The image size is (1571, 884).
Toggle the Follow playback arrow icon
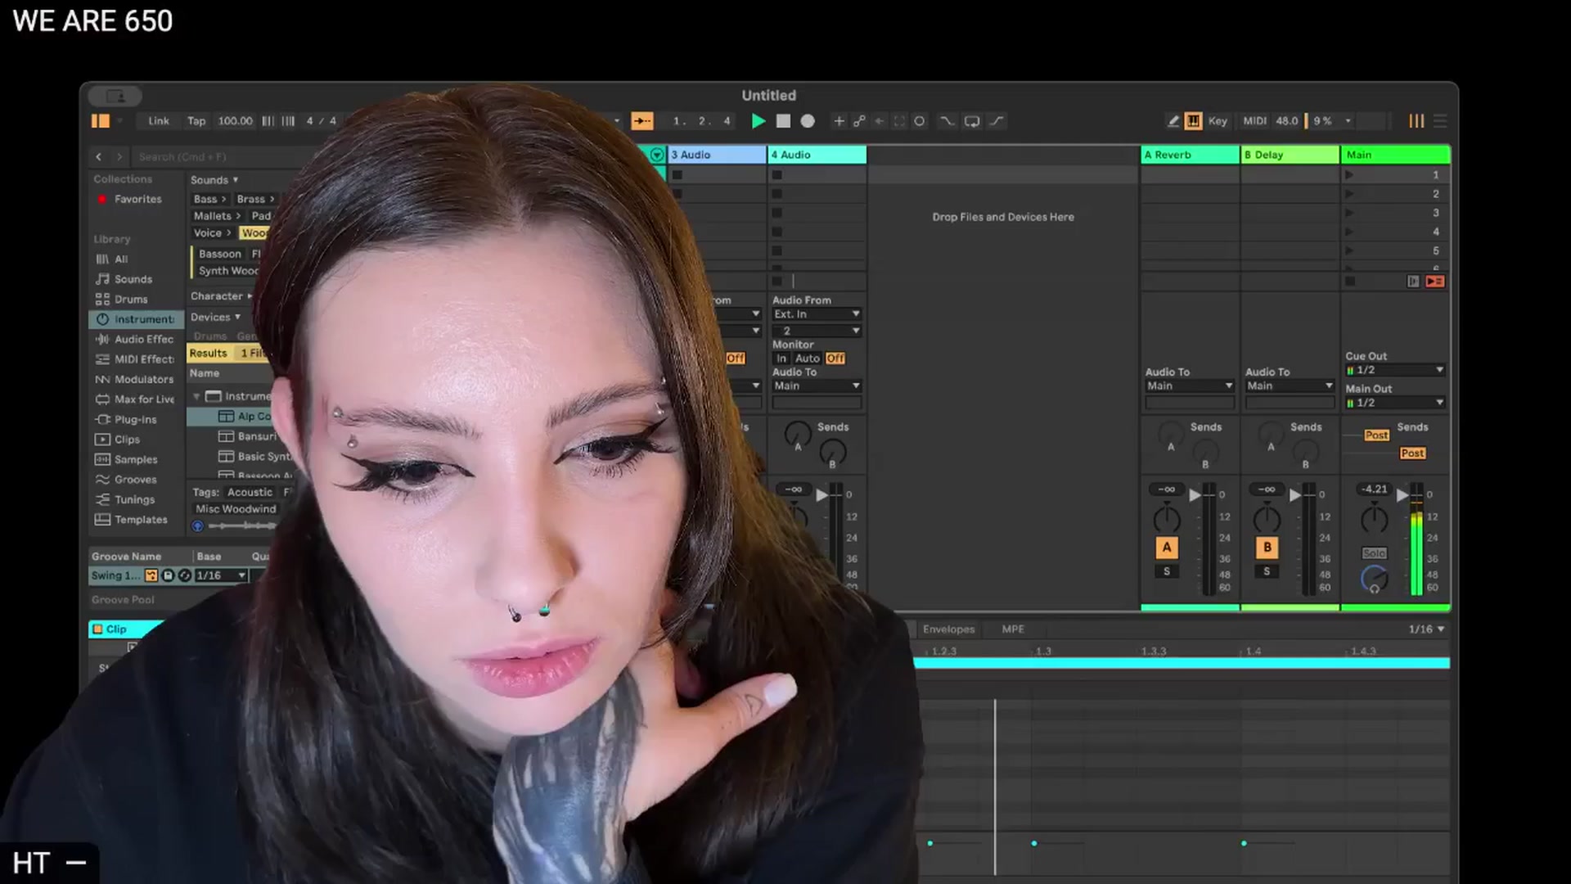tap(642, 121)
